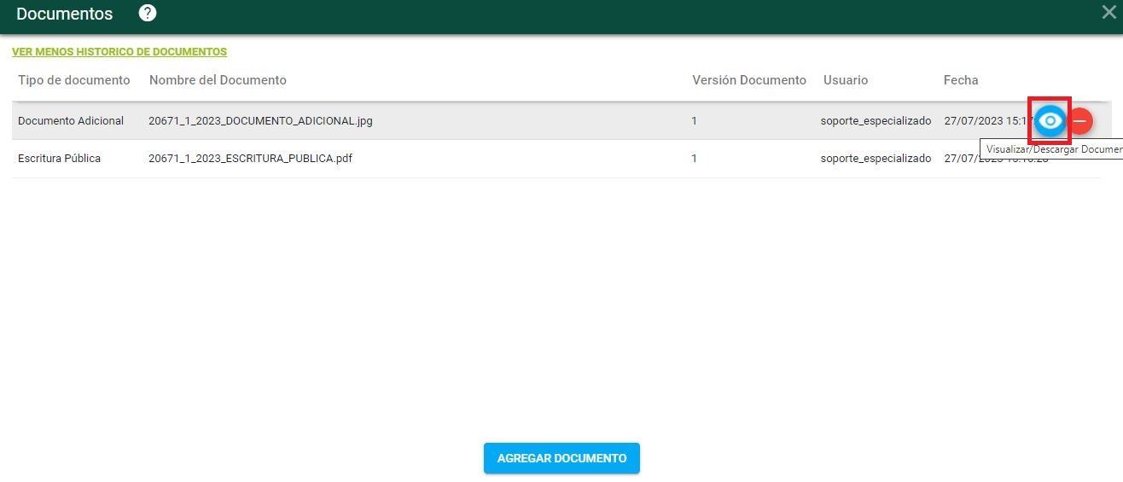The image size is (1123, 482).
Task: Select soporte_especializado in Escritura Pública row
Action: pyautogui.click(x=876, y=159)
